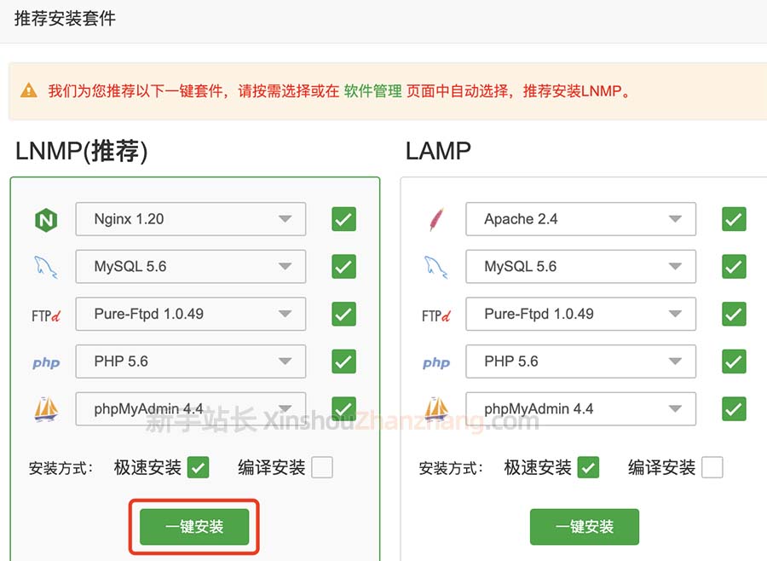The image size is (767, 561).
Task: Click the php icon in LAMP column
Action: (435, 361)
